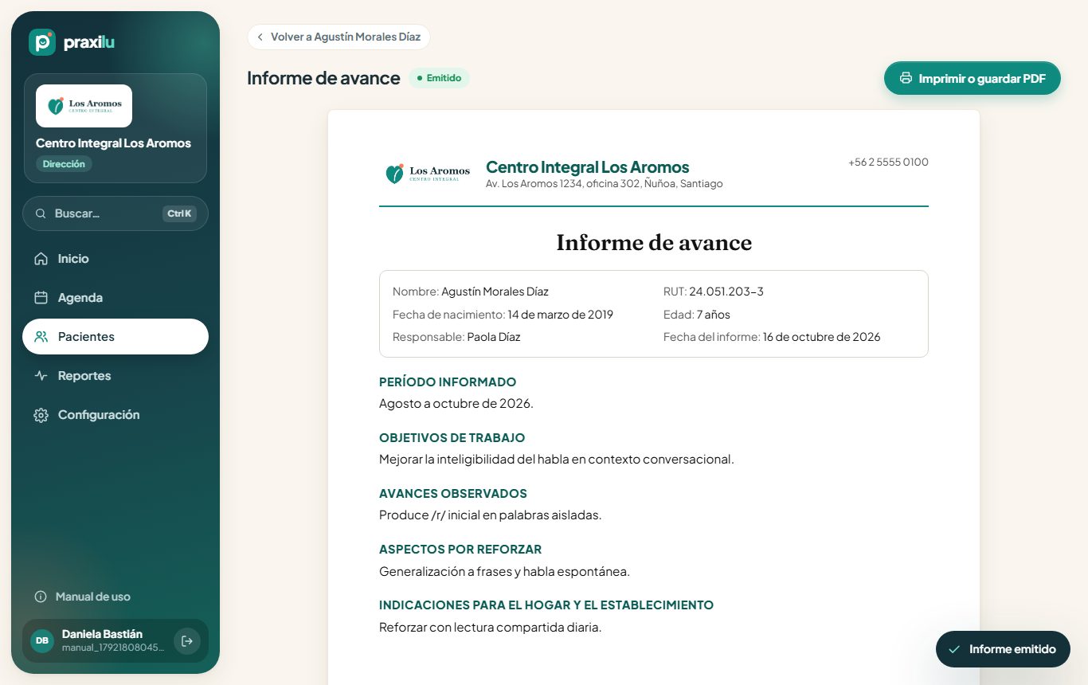This screenshot has width=1088, height=685.
Task: Click the Centro Integral Los Aromos sidebar name
Action: point(113,143)
